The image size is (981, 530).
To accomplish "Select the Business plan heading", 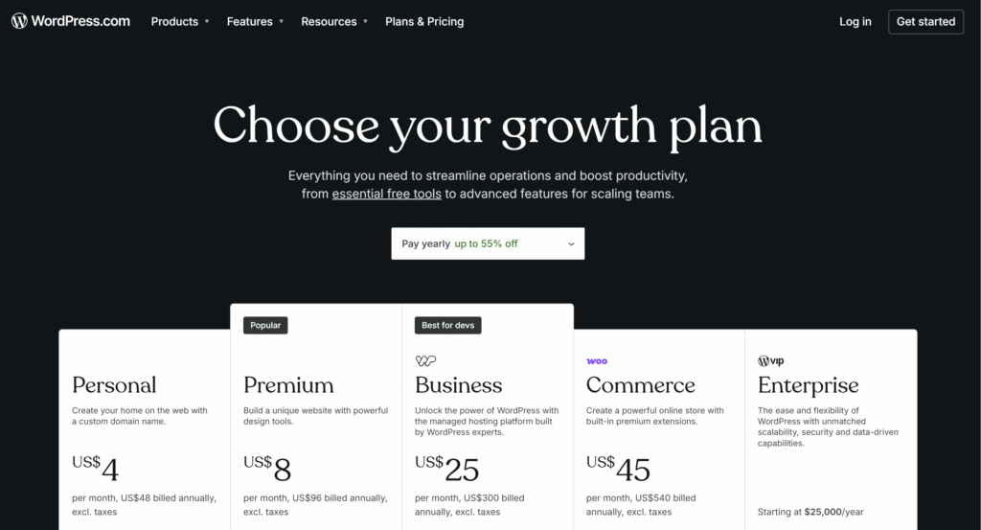I will (x=459, y=385).
